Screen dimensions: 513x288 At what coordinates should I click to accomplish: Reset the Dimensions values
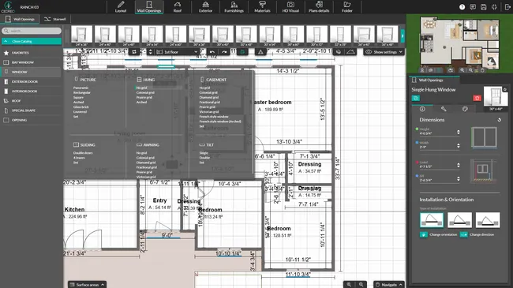click(500, 120)
